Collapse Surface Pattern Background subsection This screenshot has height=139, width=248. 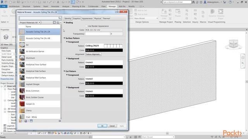coord(67,58)
